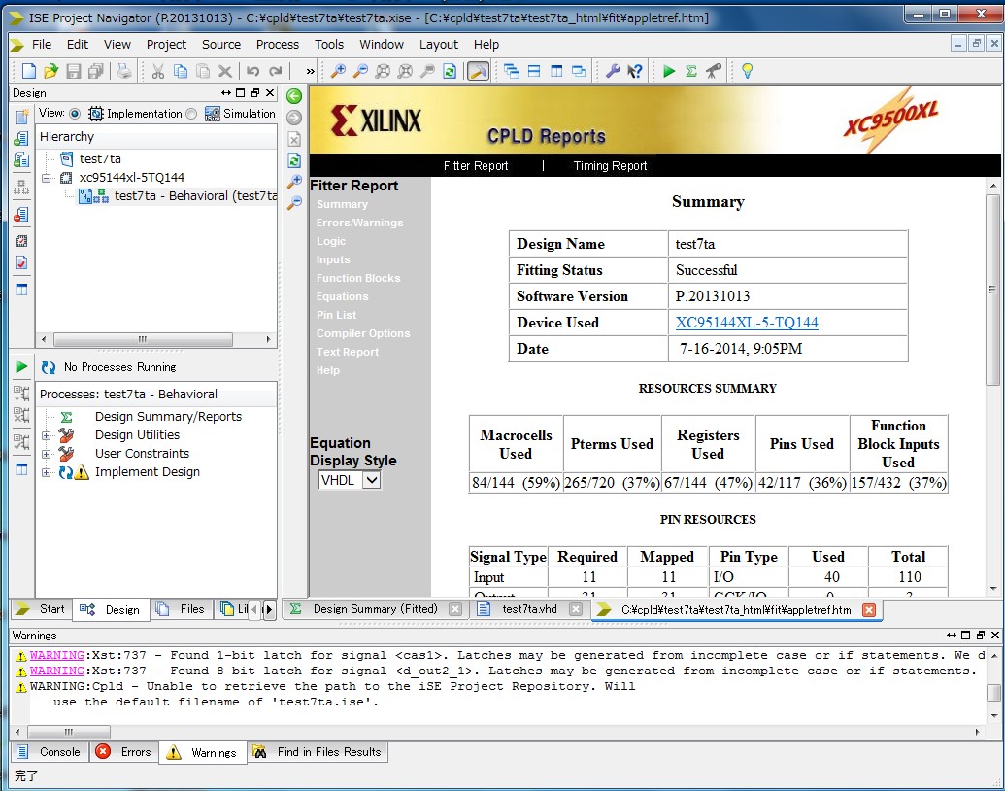Screen dimensions: 1005x791
Task: Click the What's This help icon
Action: point(635,71)
